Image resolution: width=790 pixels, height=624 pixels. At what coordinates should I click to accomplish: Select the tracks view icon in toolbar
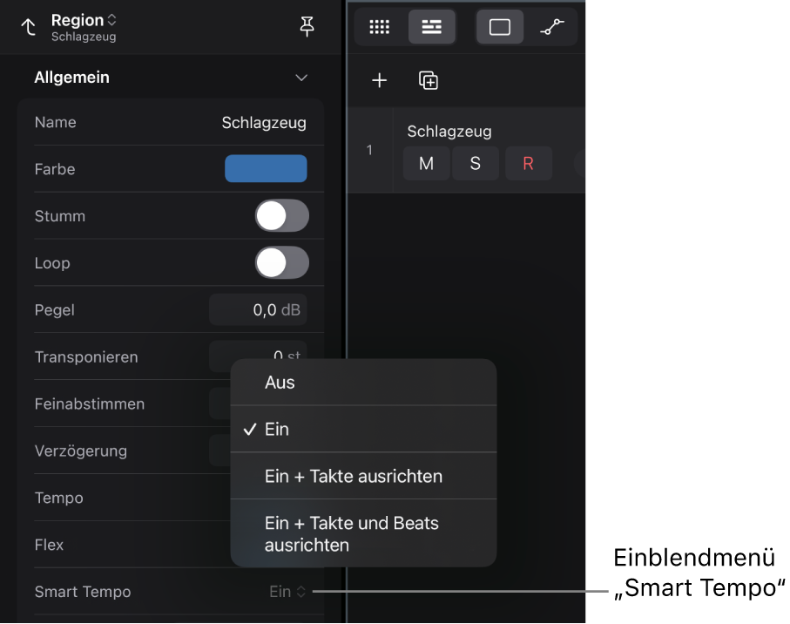coord(432,27)
